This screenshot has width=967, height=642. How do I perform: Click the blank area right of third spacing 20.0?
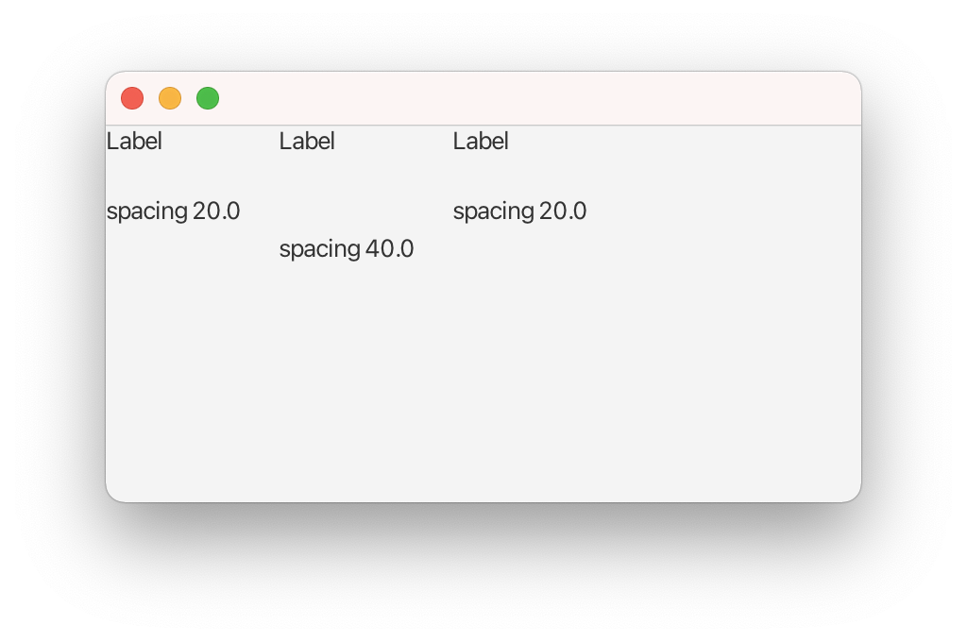pos(718,211)
